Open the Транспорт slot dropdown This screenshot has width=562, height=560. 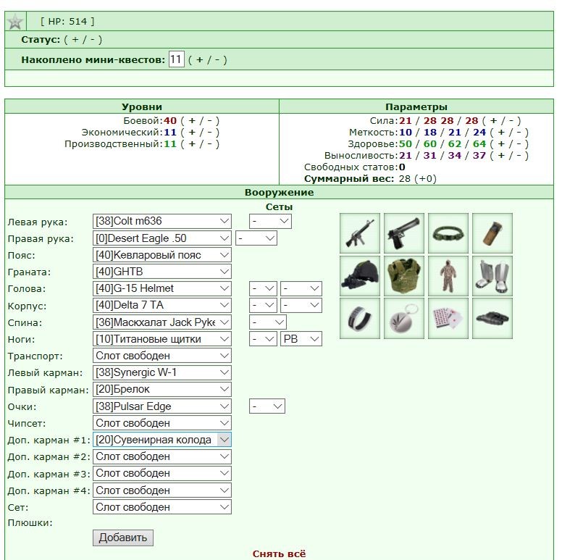click(162, 356)
